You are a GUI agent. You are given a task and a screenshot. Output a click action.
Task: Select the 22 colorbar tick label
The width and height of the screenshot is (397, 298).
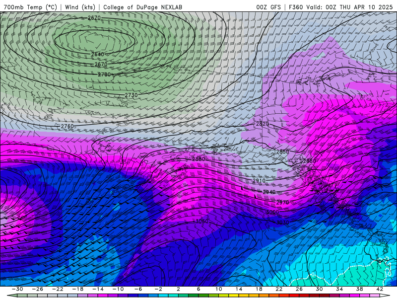279,289
